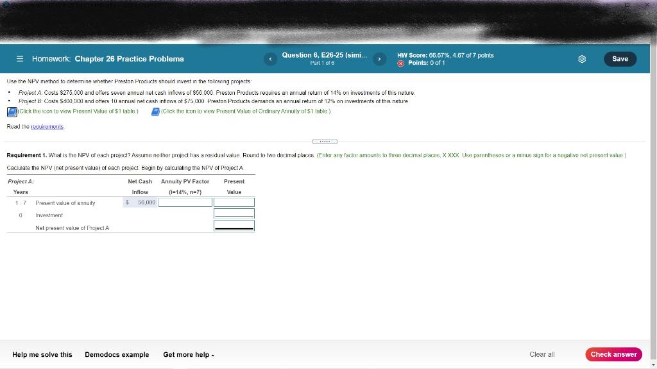
Task: Click the vertical scrollbar at right edge
Action: (x=654, y=201)
